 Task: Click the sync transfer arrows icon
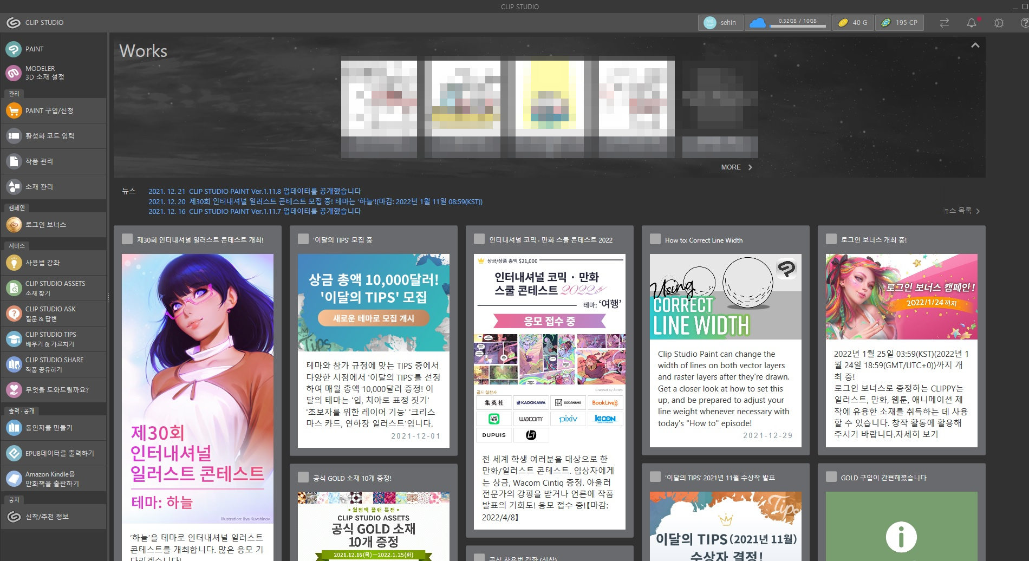tap(945, 23)
